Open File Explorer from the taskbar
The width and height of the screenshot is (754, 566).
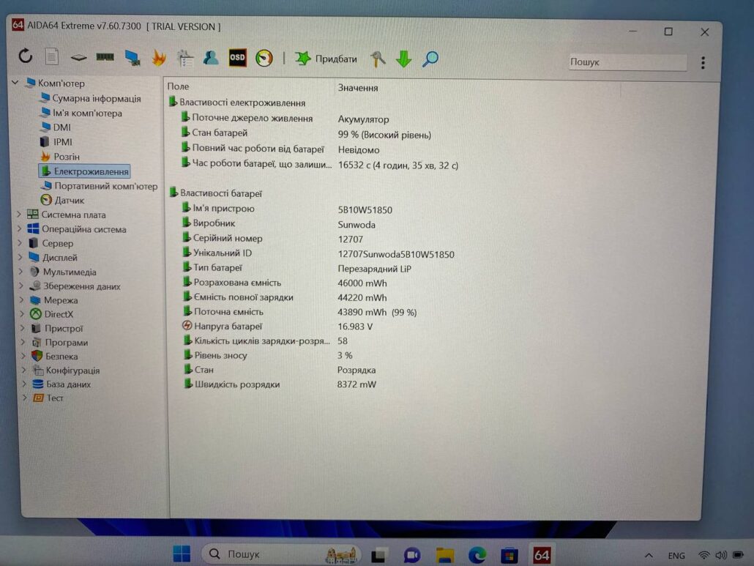click(445, 556)
